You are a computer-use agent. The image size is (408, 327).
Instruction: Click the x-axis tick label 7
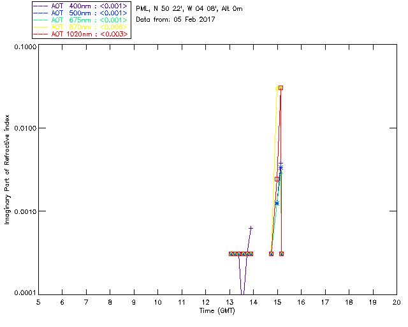(x=86, y=302)
